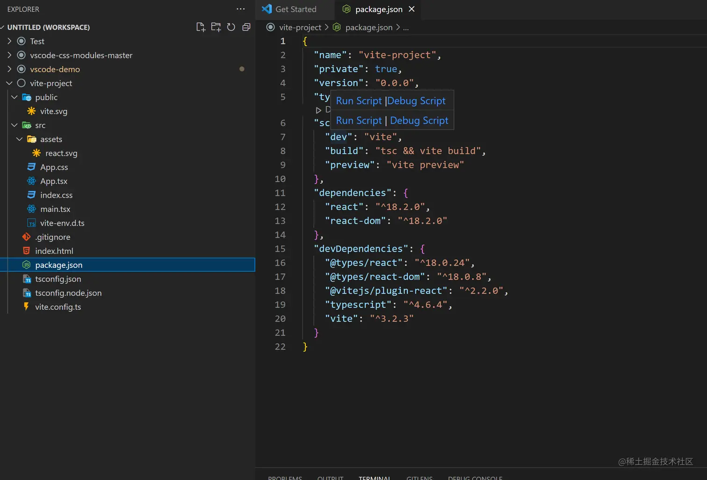Switch to the TERMINAL panel tab

(x=374, y=477)
